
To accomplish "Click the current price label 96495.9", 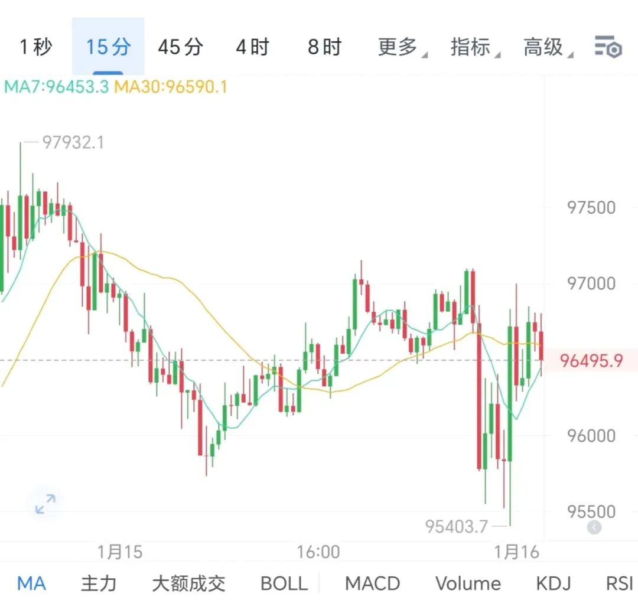I will point(591,360).
